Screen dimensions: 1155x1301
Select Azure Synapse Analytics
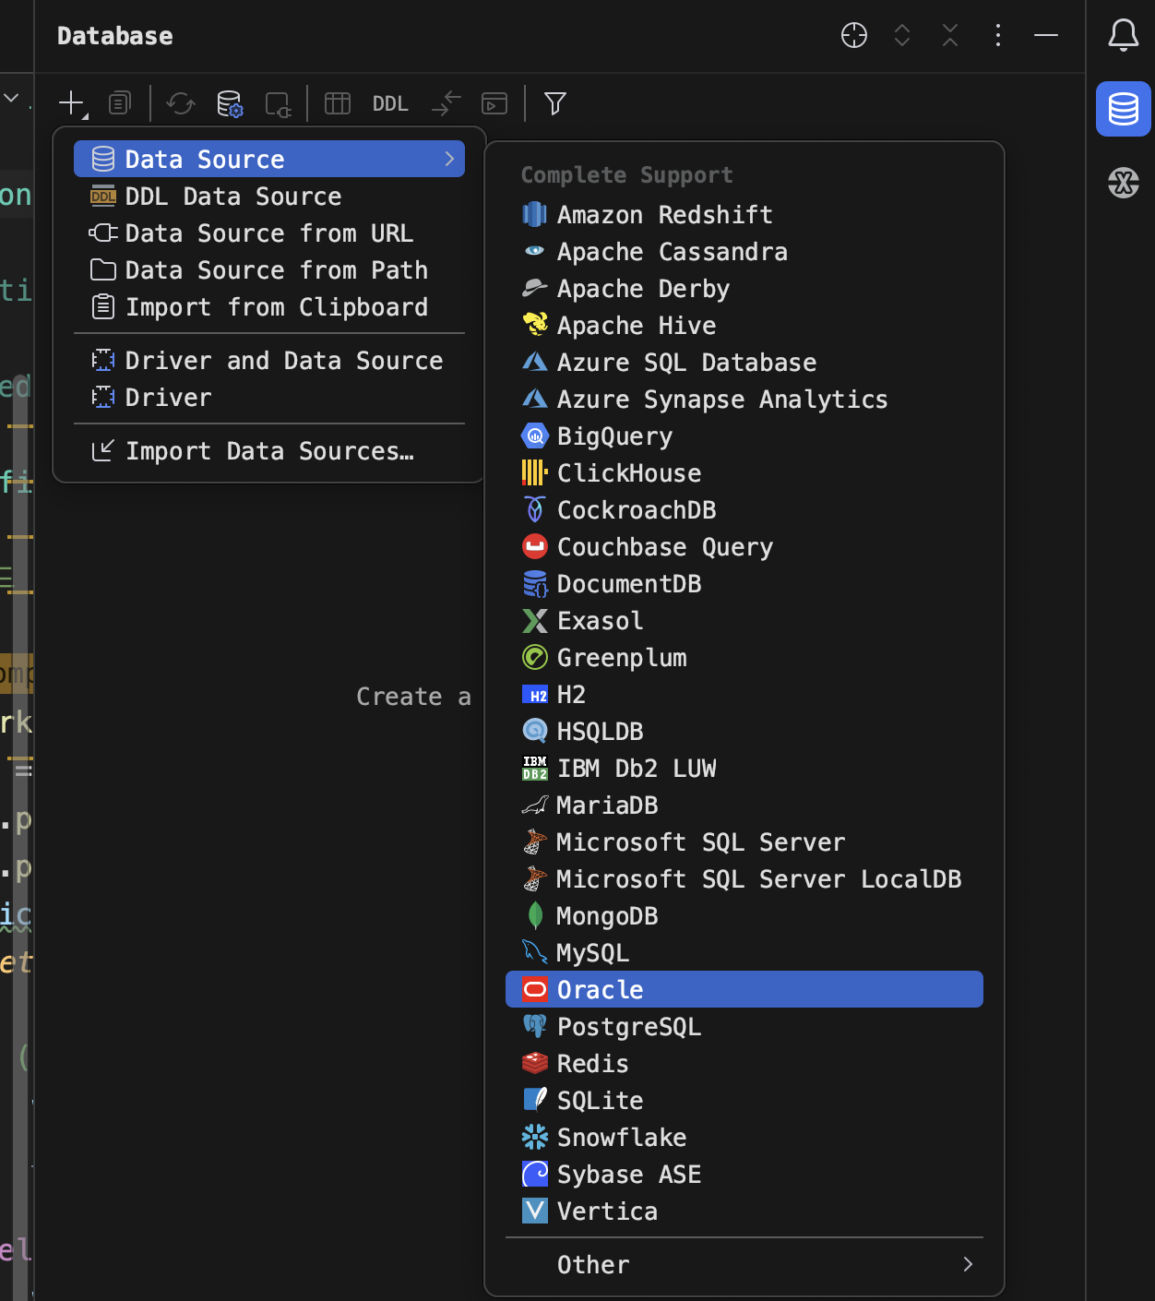pos(744,399)
